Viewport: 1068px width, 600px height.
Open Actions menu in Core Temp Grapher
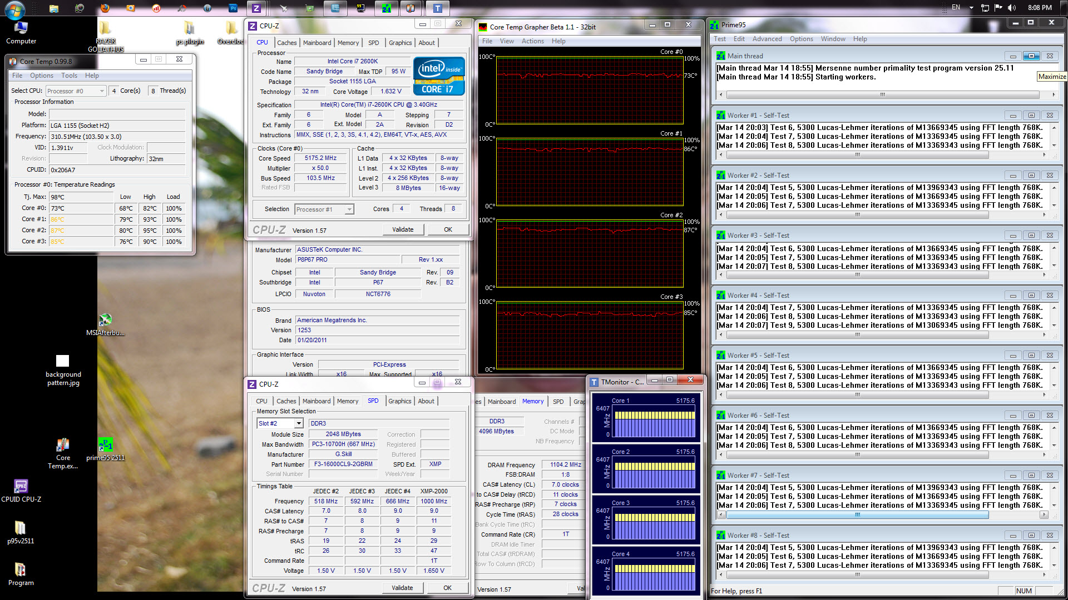532,41
